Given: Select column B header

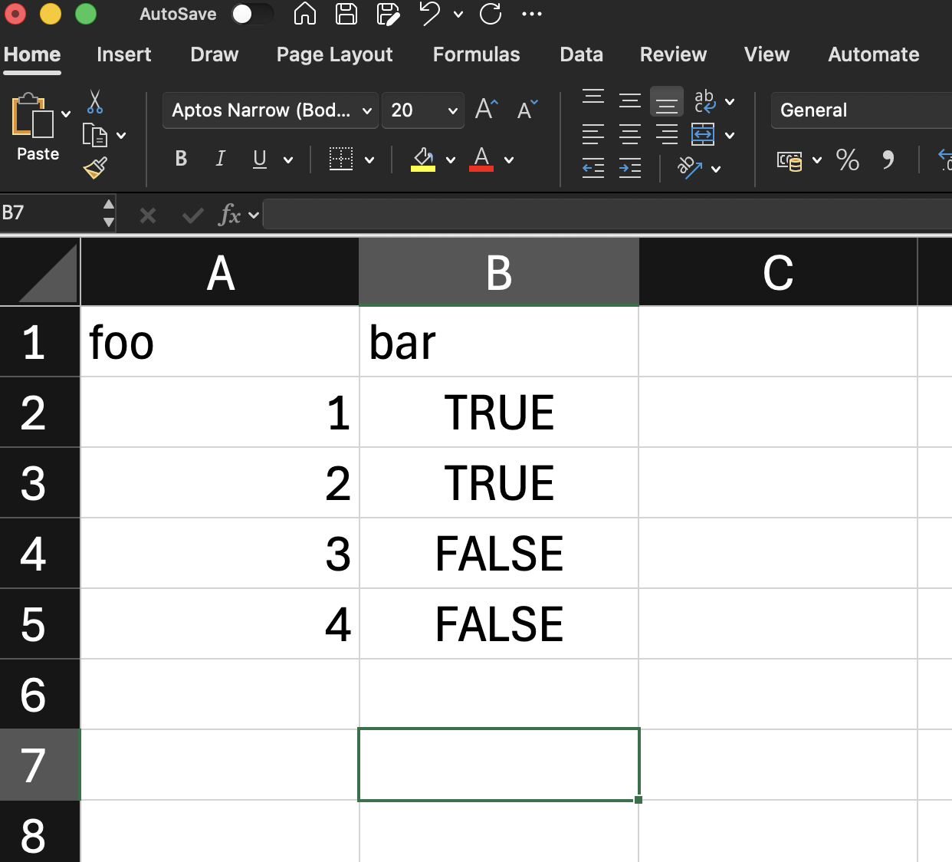Looking at the screenshot, I should tap(498, 272).
